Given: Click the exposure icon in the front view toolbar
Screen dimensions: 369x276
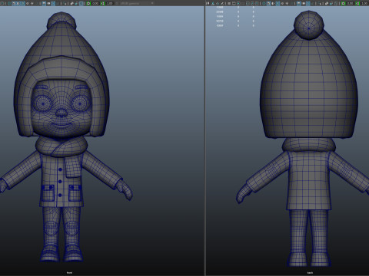Looking at the screenshot, I should pyautogui.click(x=88, y=3).
